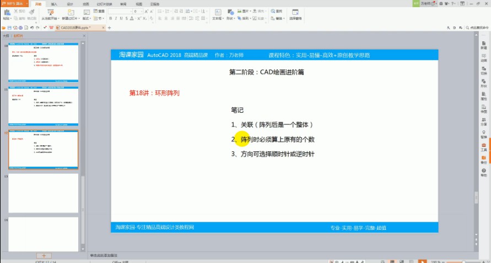Select slide 10 thumbnail
Viewport: 491px width, 263px height.
coord(43,62)
